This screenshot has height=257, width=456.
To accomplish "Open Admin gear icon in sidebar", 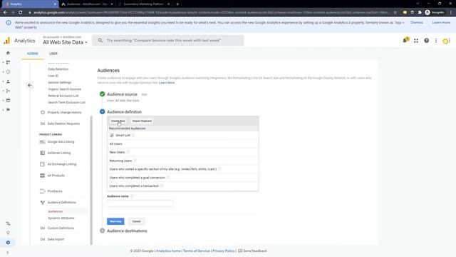I will point(8,243).
